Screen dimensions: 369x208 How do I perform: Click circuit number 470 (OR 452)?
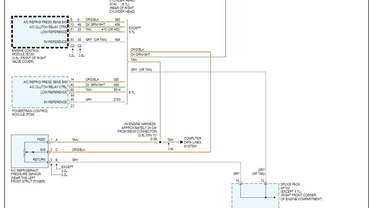(111, 30)
